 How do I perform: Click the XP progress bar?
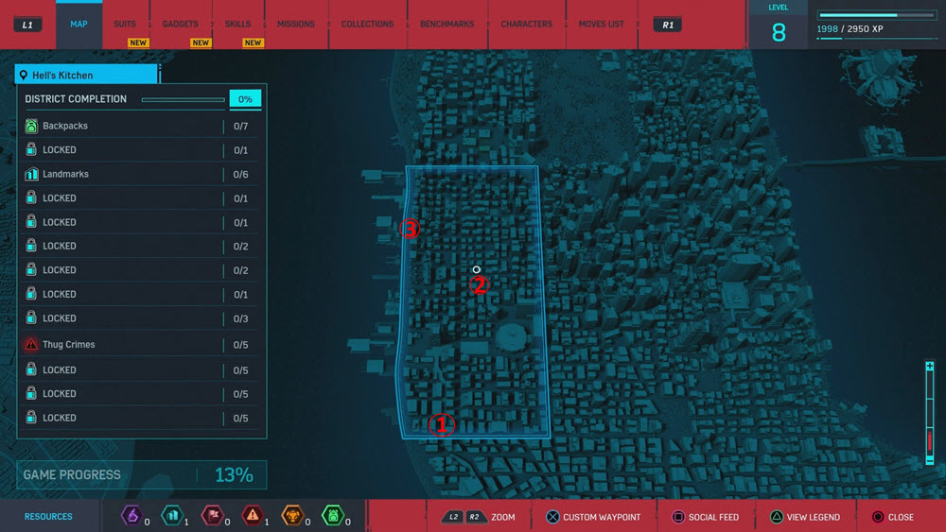[x=877, y=15]
